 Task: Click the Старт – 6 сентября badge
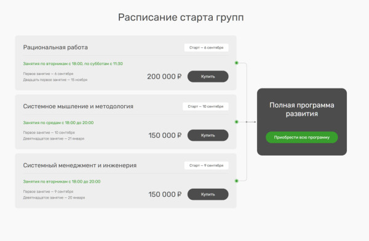coord(207,47)
